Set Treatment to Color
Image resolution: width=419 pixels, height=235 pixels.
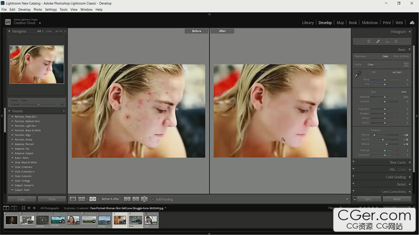(x=385, y=56)
